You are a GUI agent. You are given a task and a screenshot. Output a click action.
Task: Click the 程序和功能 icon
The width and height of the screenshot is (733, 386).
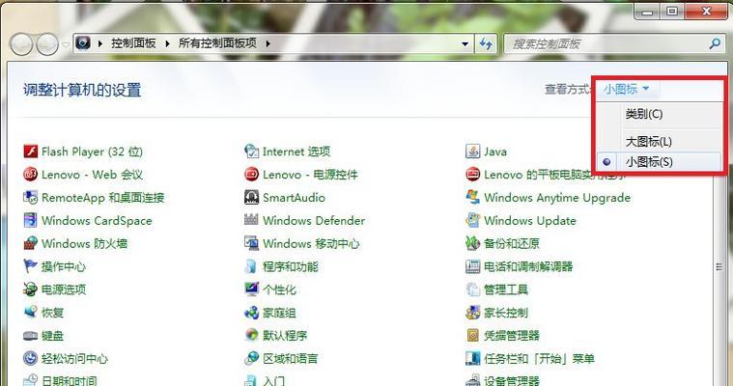[x=251, y=266]
